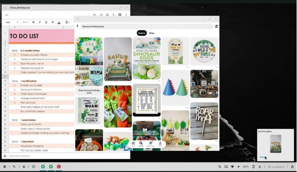The width and height of the screenshot is (297, 172).
Task: Open notifications bell in system tray
Action: [260, 166]
